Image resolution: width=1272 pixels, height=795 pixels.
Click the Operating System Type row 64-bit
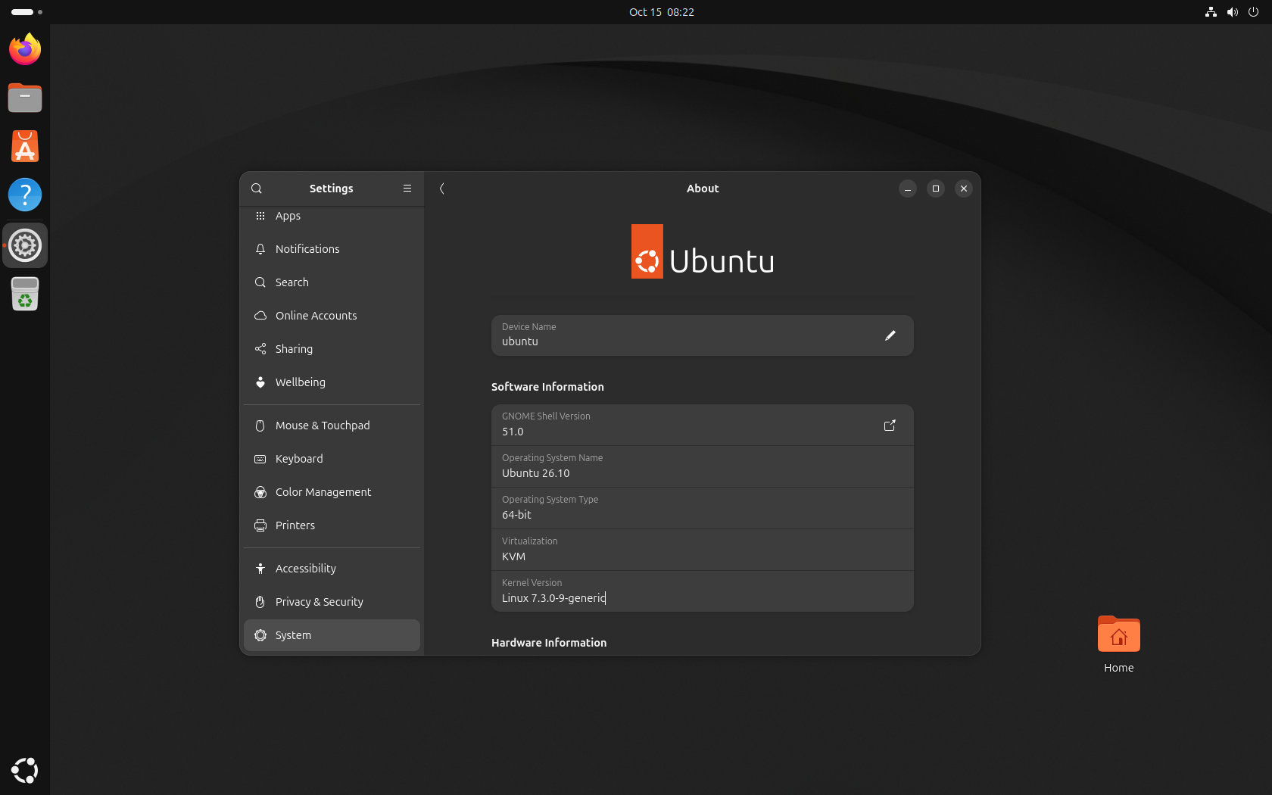[x=702, y=508]
